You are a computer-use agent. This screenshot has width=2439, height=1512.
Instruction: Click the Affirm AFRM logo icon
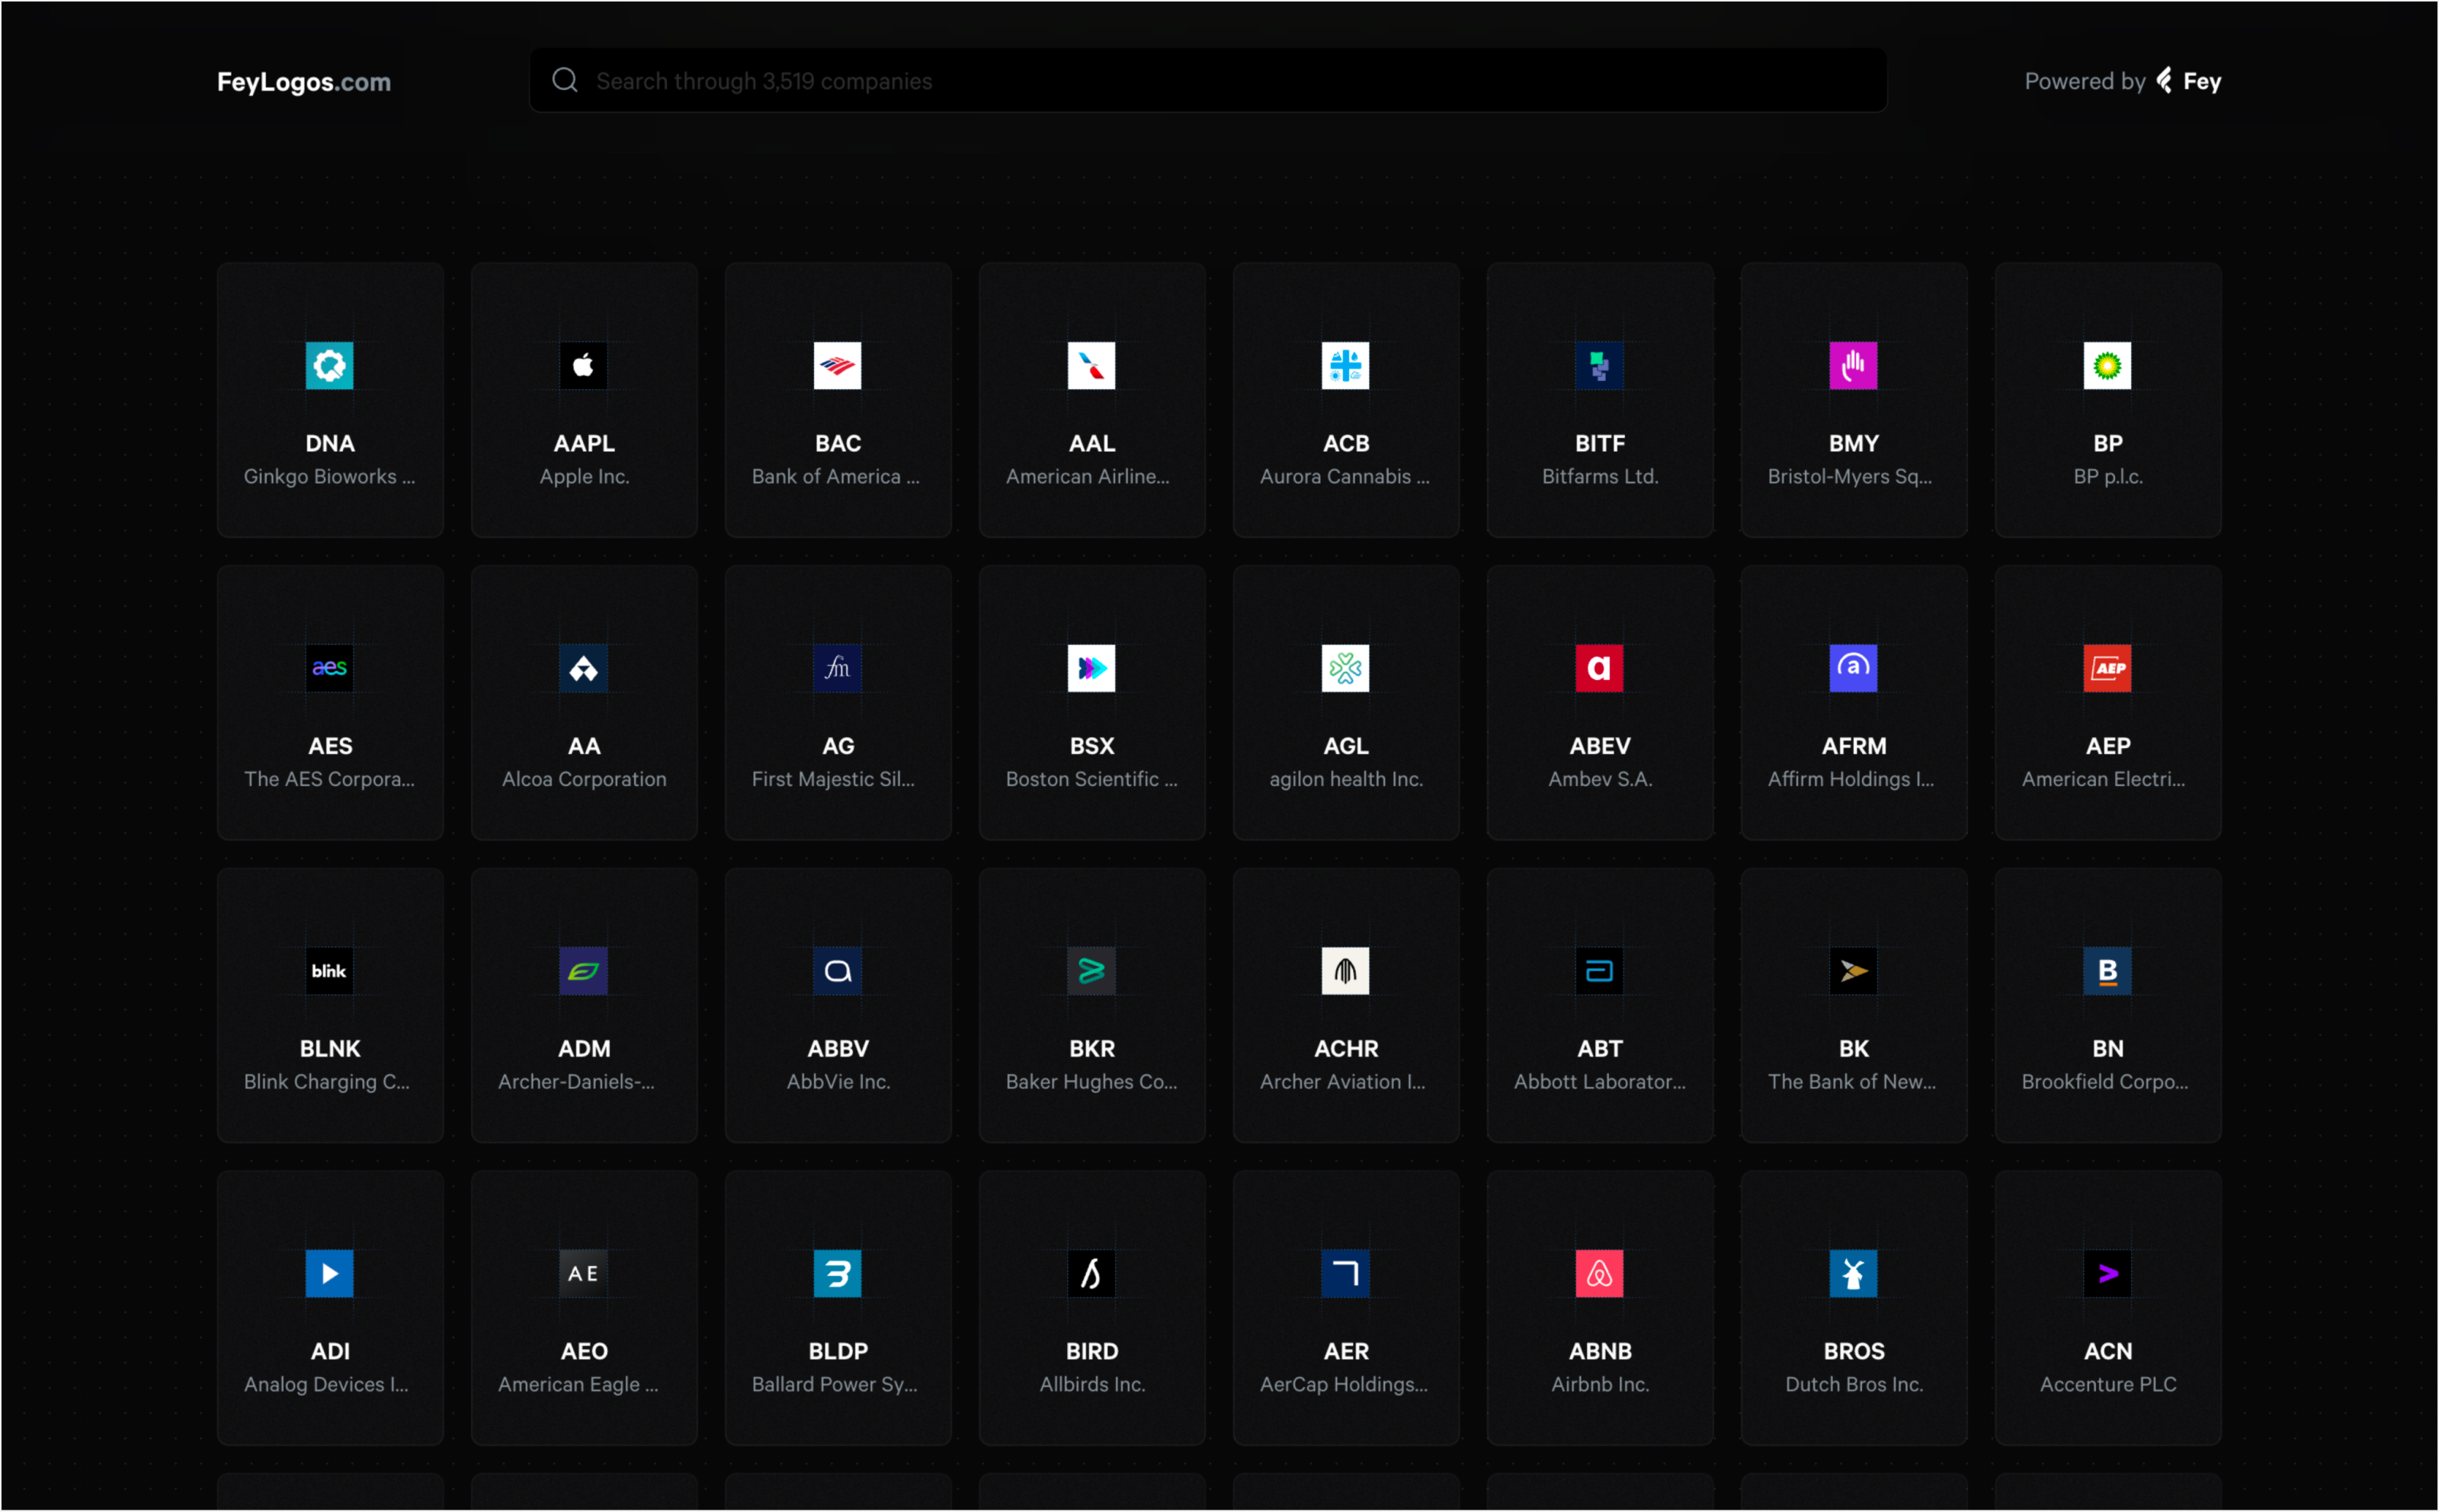1854,668
